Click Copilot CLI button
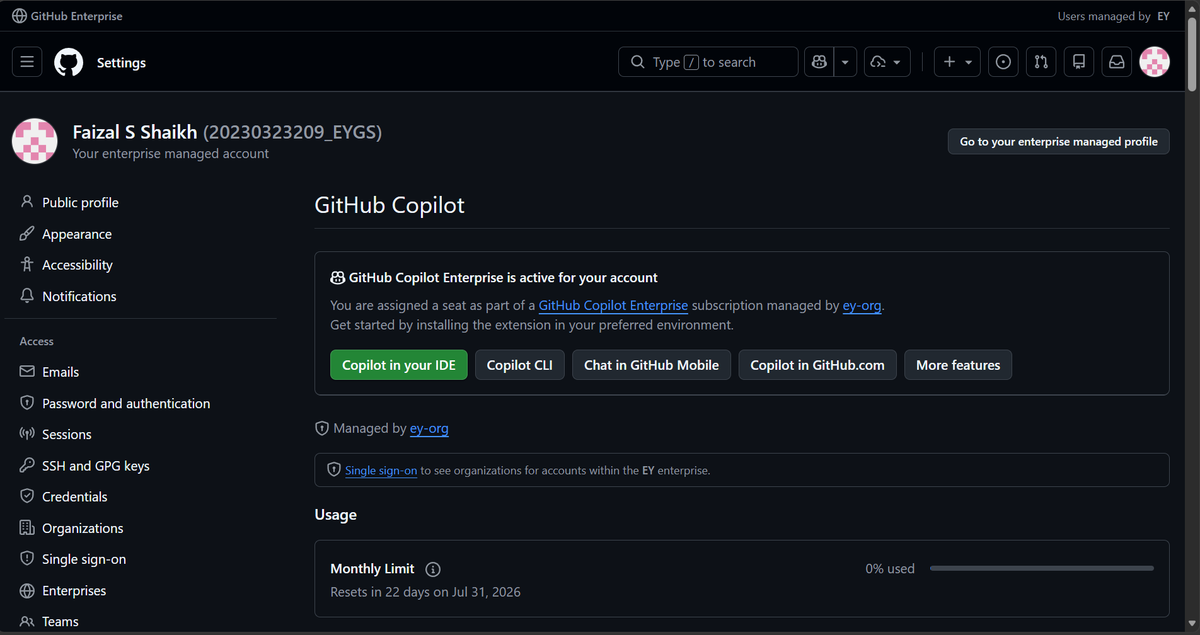 tap(520, 365)
